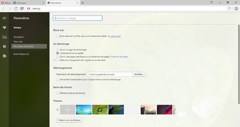Add page to bookmarks with heart icon

coord(229,9)
